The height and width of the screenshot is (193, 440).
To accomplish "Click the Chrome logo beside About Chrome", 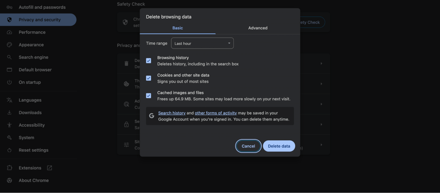I will [x=9, y=181].
